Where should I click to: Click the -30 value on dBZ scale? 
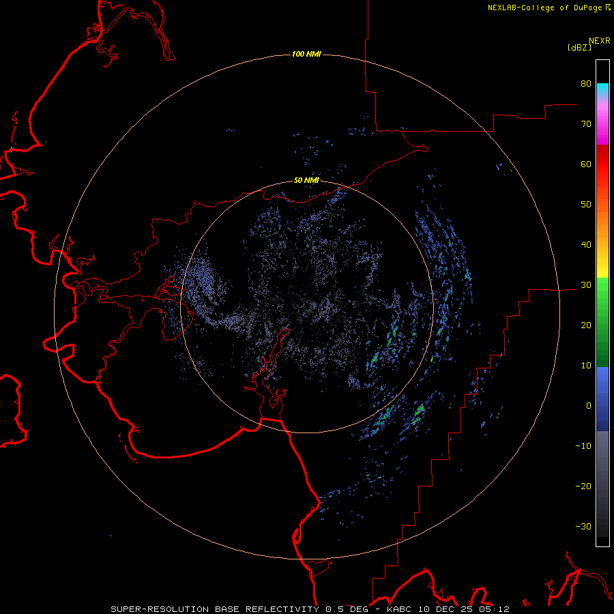(583, 526)
